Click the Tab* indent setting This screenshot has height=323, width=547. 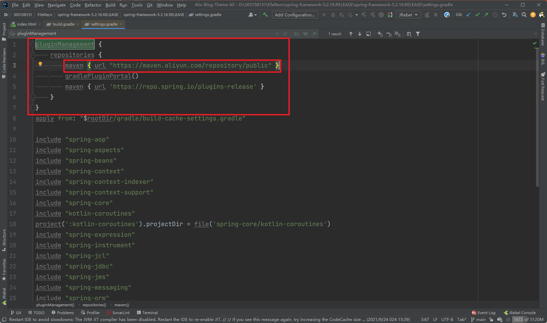[462, 320]
